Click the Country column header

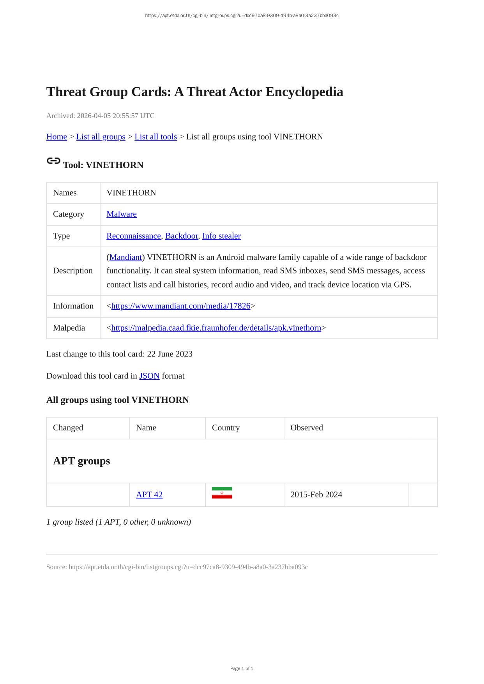click(x=226, y=428)
